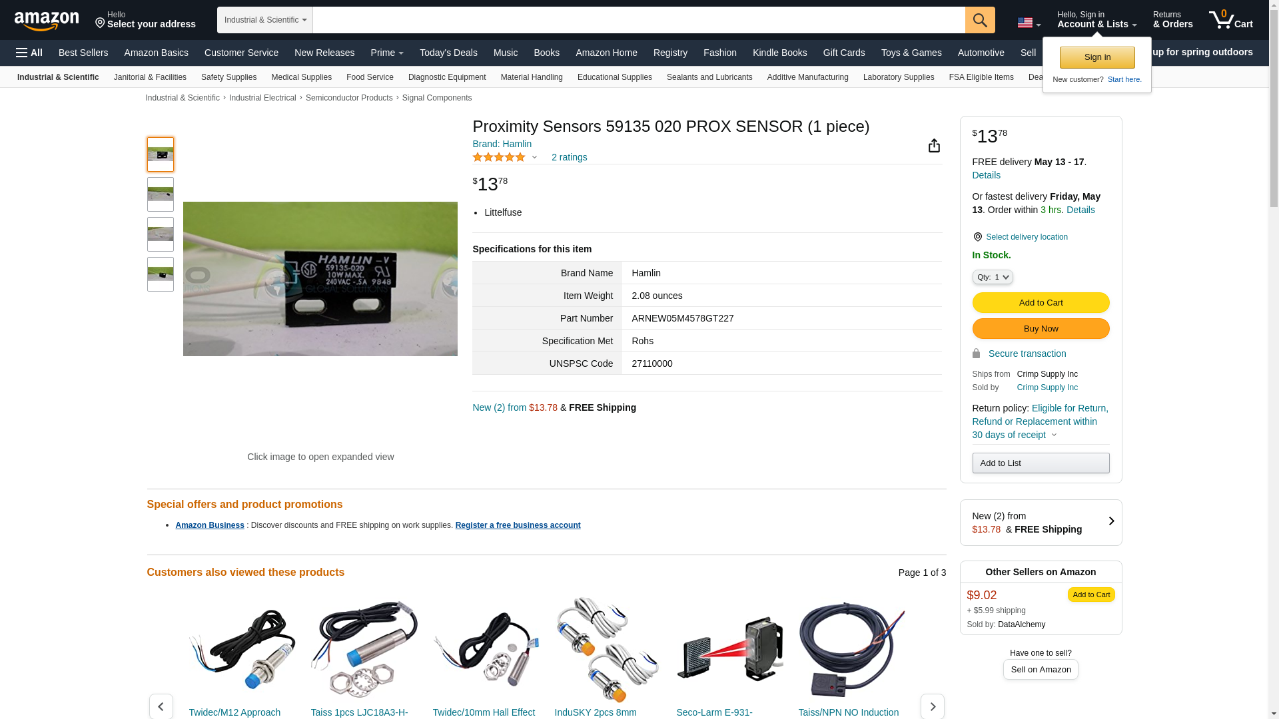Image resolution: width=1279 pixels, height=719 pixels.
Task: Go to next page of viewed products
Action: [932, 706]
